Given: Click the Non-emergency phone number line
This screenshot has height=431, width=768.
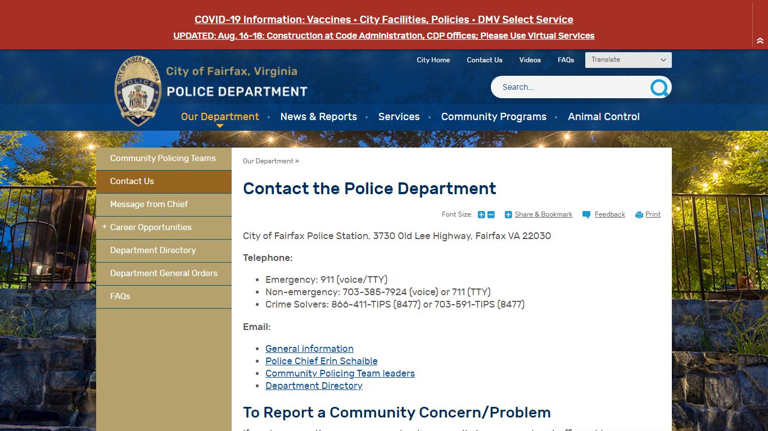Looking at the screenshot, I should [378, 292].
